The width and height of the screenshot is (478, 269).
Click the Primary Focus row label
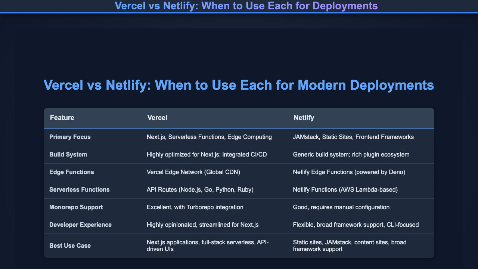click(x=70, y=137)
